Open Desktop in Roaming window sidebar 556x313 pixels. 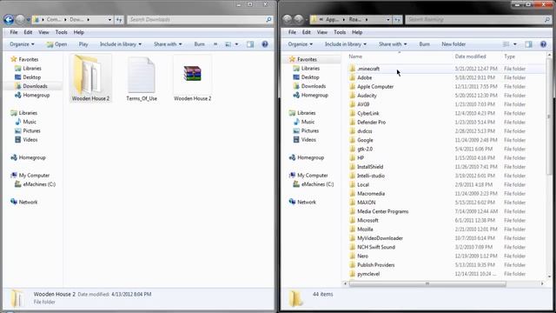(310, 77)
